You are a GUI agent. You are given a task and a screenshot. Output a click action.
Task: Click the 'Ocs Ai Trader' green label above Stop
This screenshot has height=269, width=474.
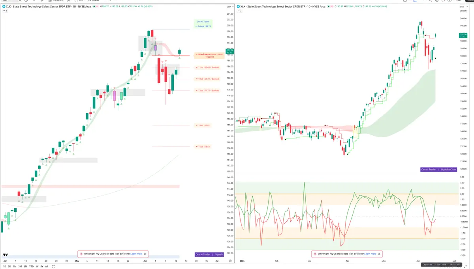point(203,22)
